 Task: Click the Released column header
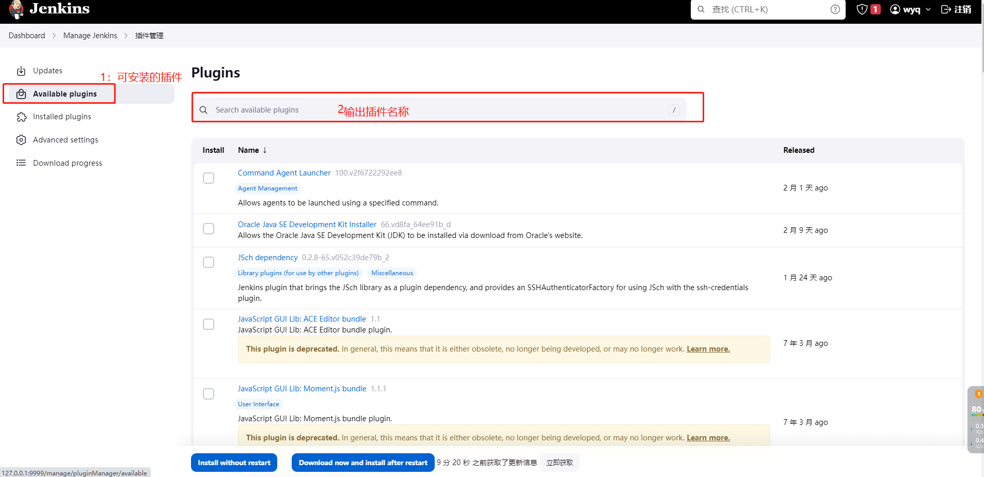(x=799, y=150)
